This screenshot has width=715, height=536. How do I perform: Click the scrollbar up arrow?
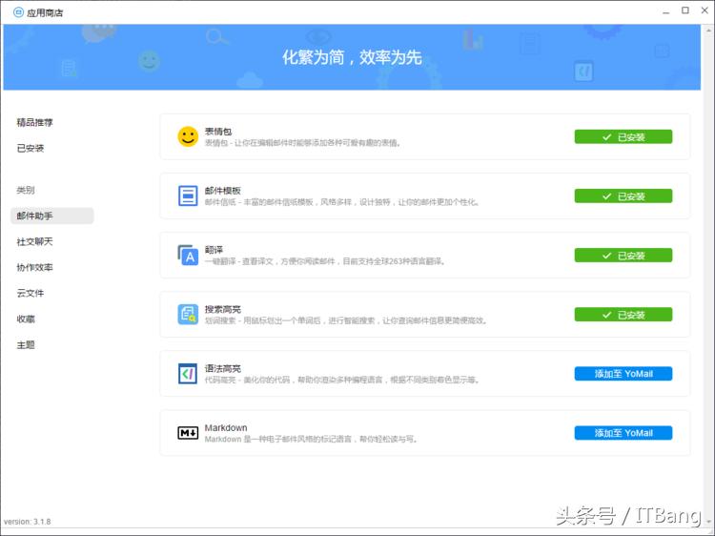coord(708,31)
